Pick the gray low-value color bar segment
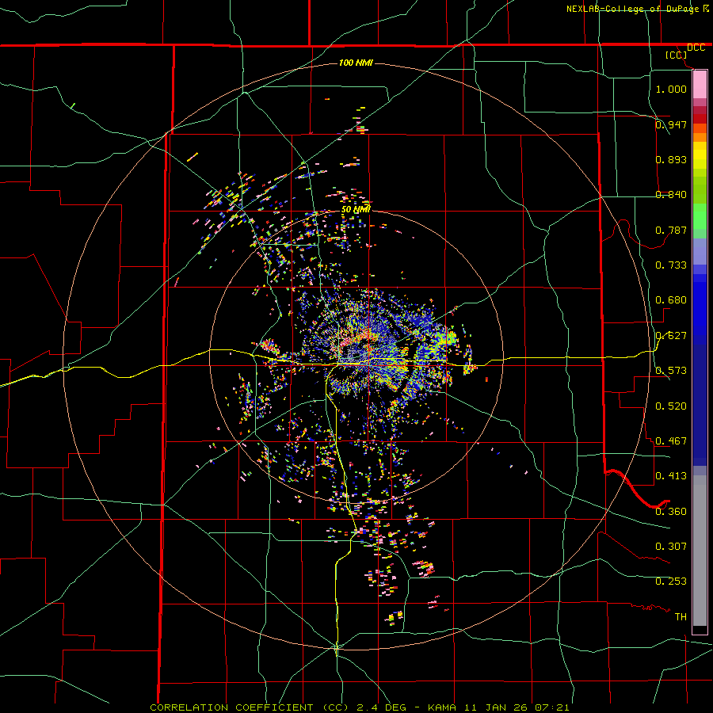This screenshot has height=713, width=713. (700, 551)
